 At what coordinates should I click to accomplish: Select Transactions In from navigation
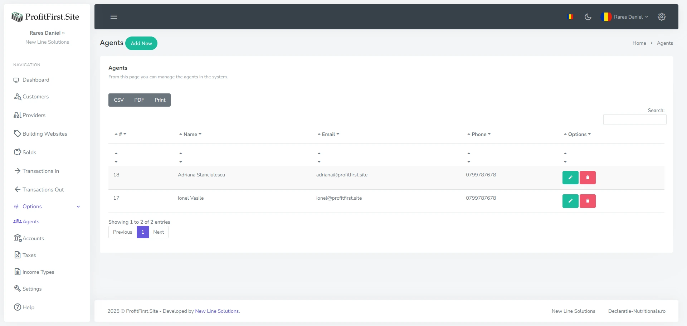coord(40,171)
